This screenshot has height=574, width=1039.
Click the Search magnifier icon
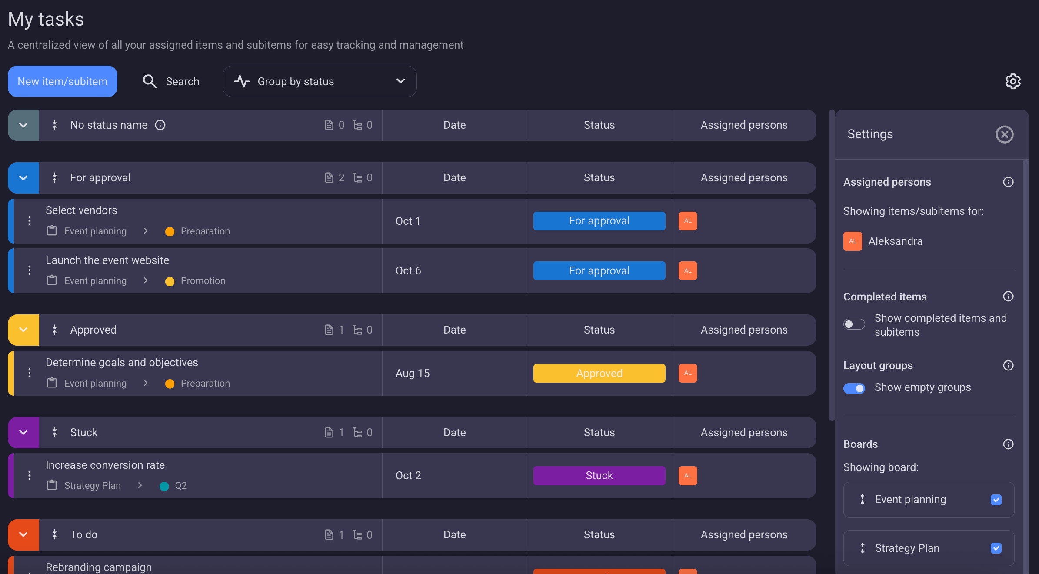click(150, 81)
